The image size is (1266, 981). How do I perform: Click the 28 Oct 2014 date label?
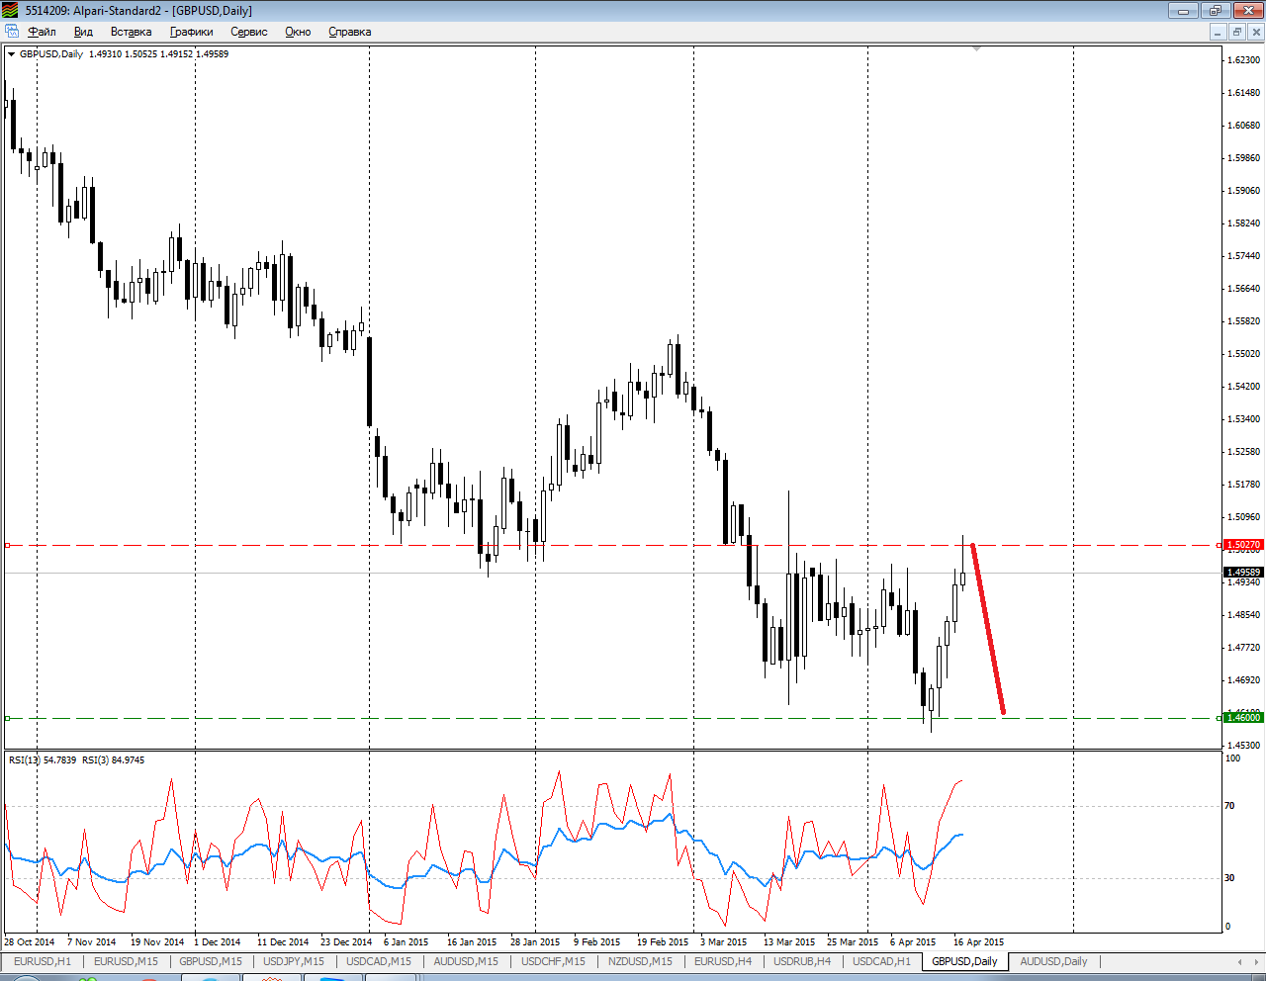29,942
